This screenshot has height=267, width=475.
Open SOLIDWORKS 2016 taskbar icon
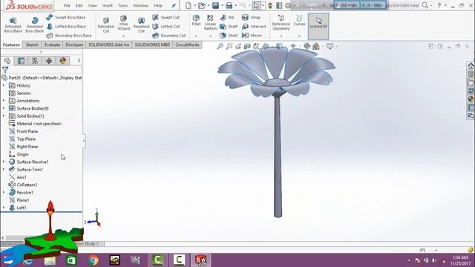click(200, 260)
